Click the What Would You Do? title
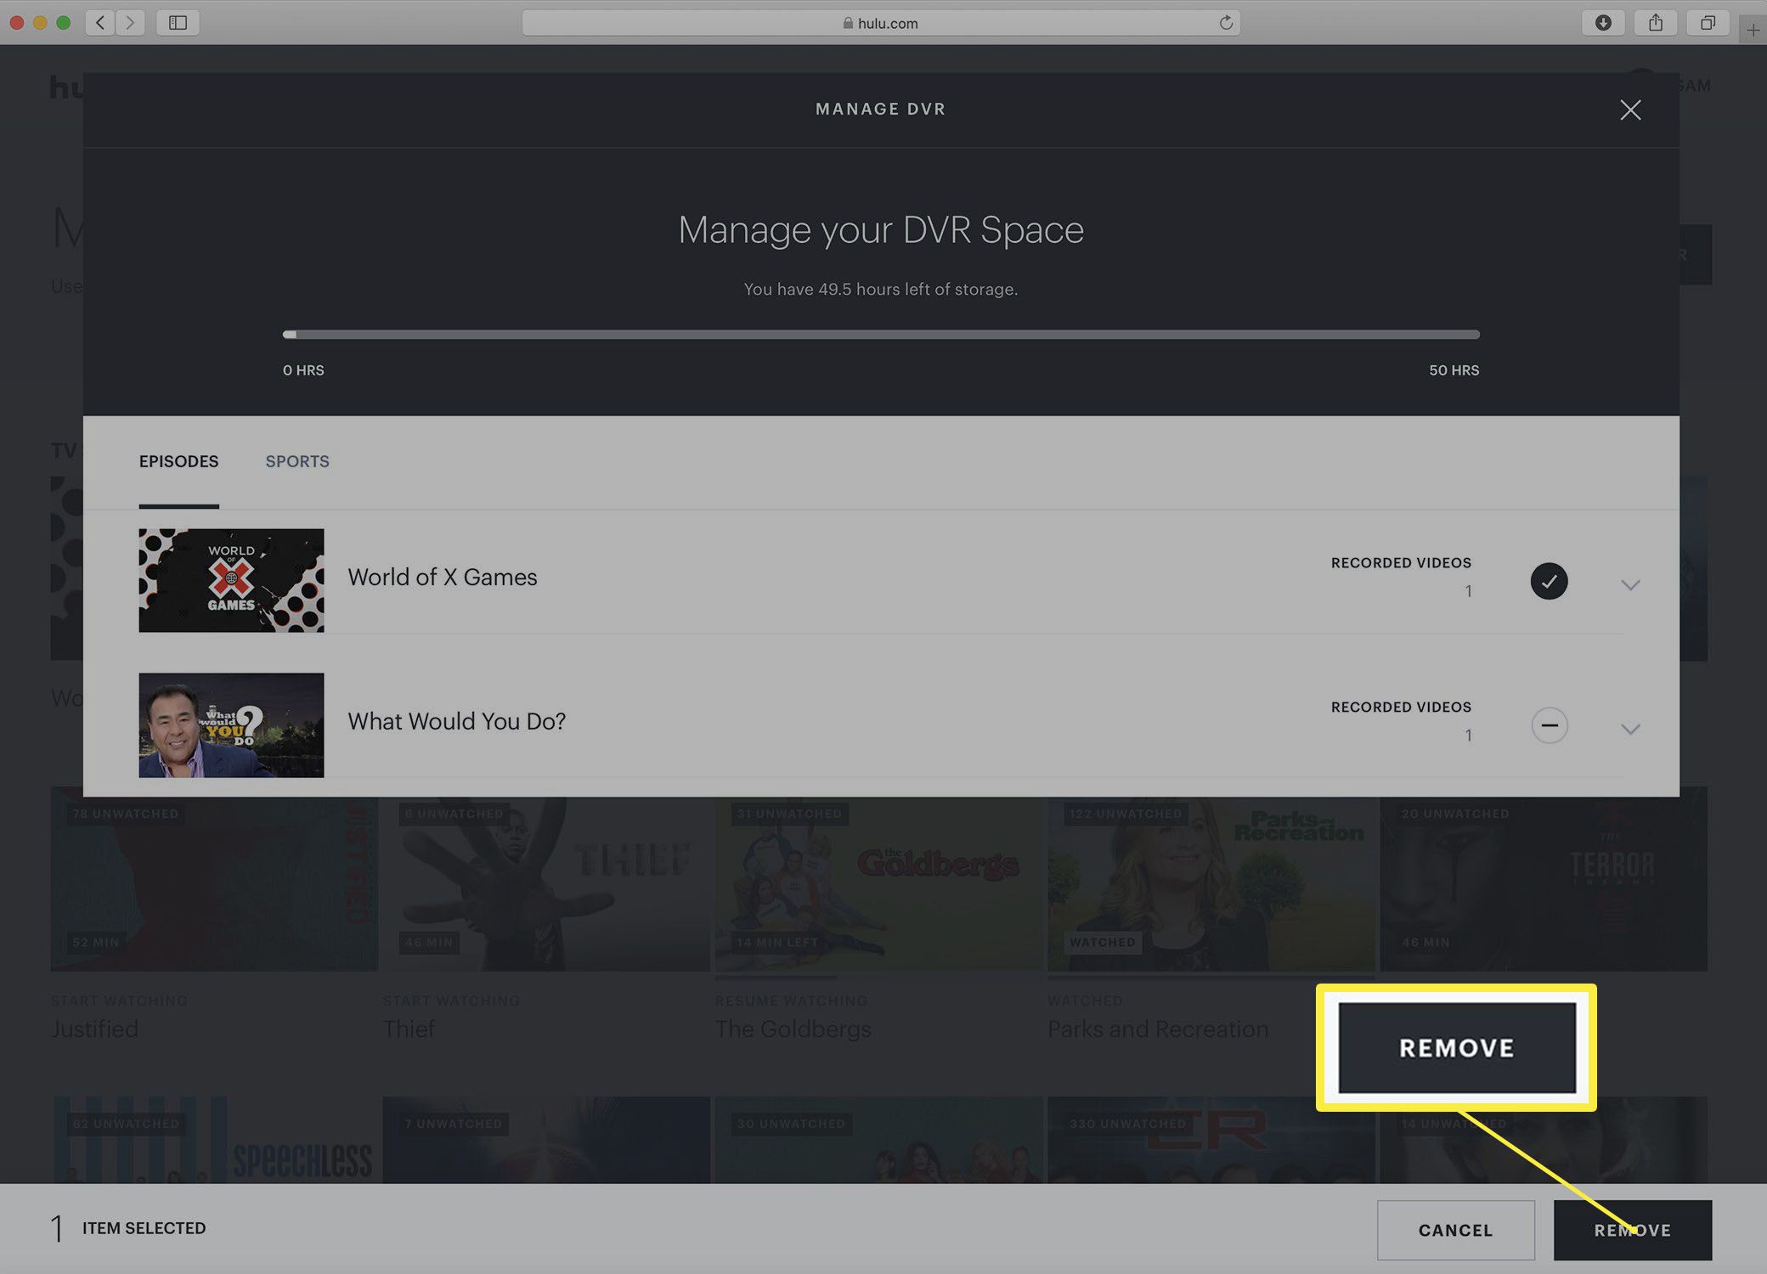The width and height of the screenshot is (1767, 1274). click(x=456, y=722)
